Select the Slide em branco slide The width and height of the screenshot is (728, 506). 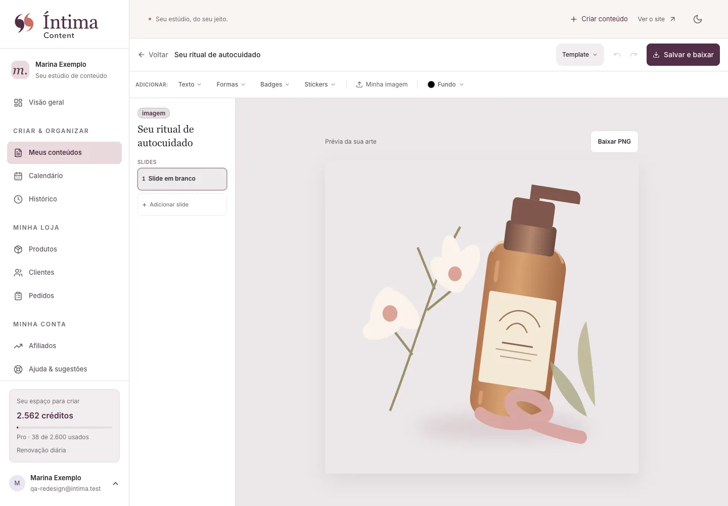[182, 179]
